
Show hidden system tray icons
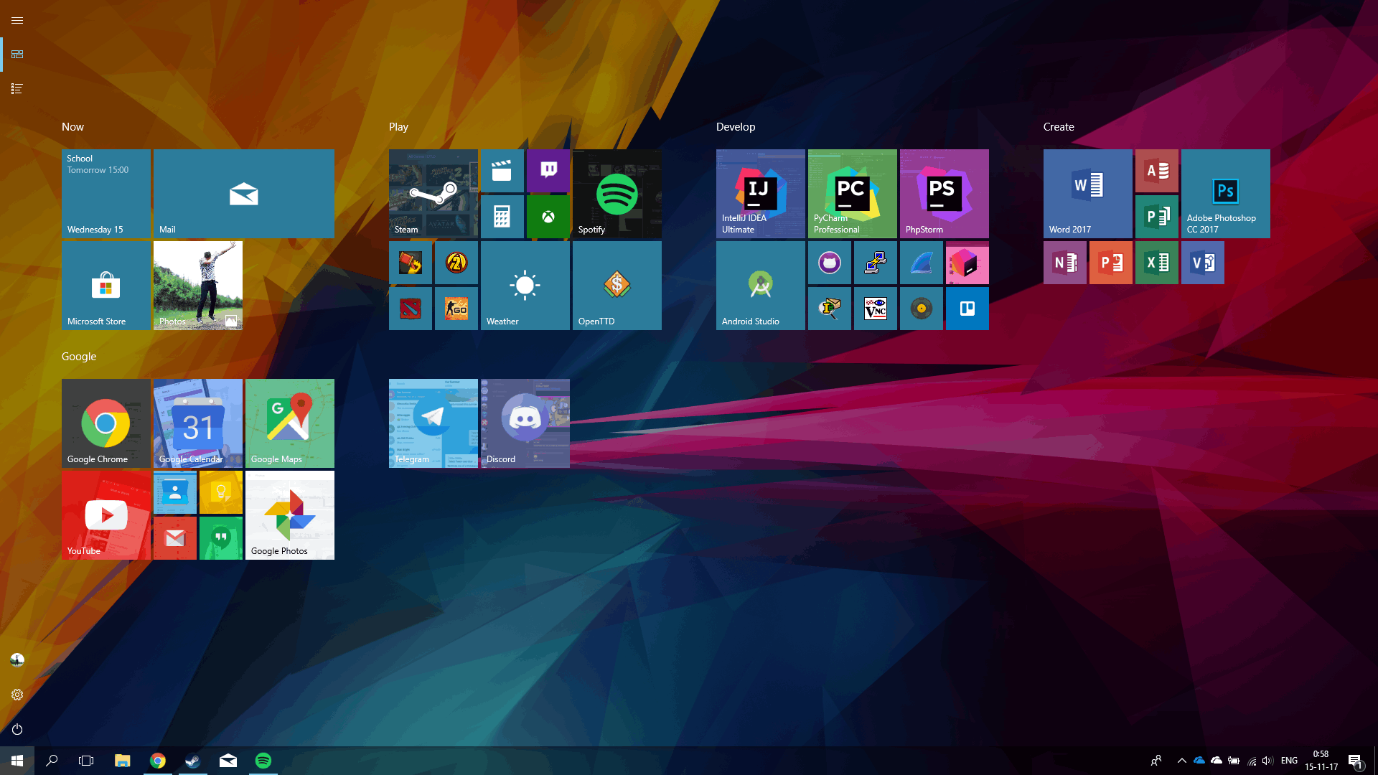pos(1181,761)
